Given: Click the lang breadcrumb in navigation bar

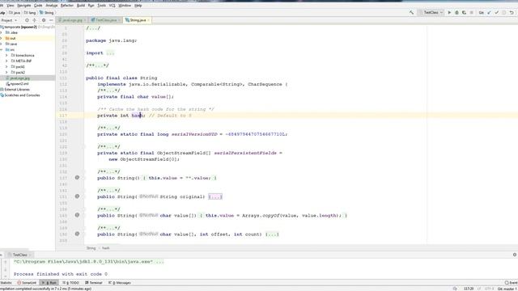Looking at the screenshot, I should coord(30,13).
